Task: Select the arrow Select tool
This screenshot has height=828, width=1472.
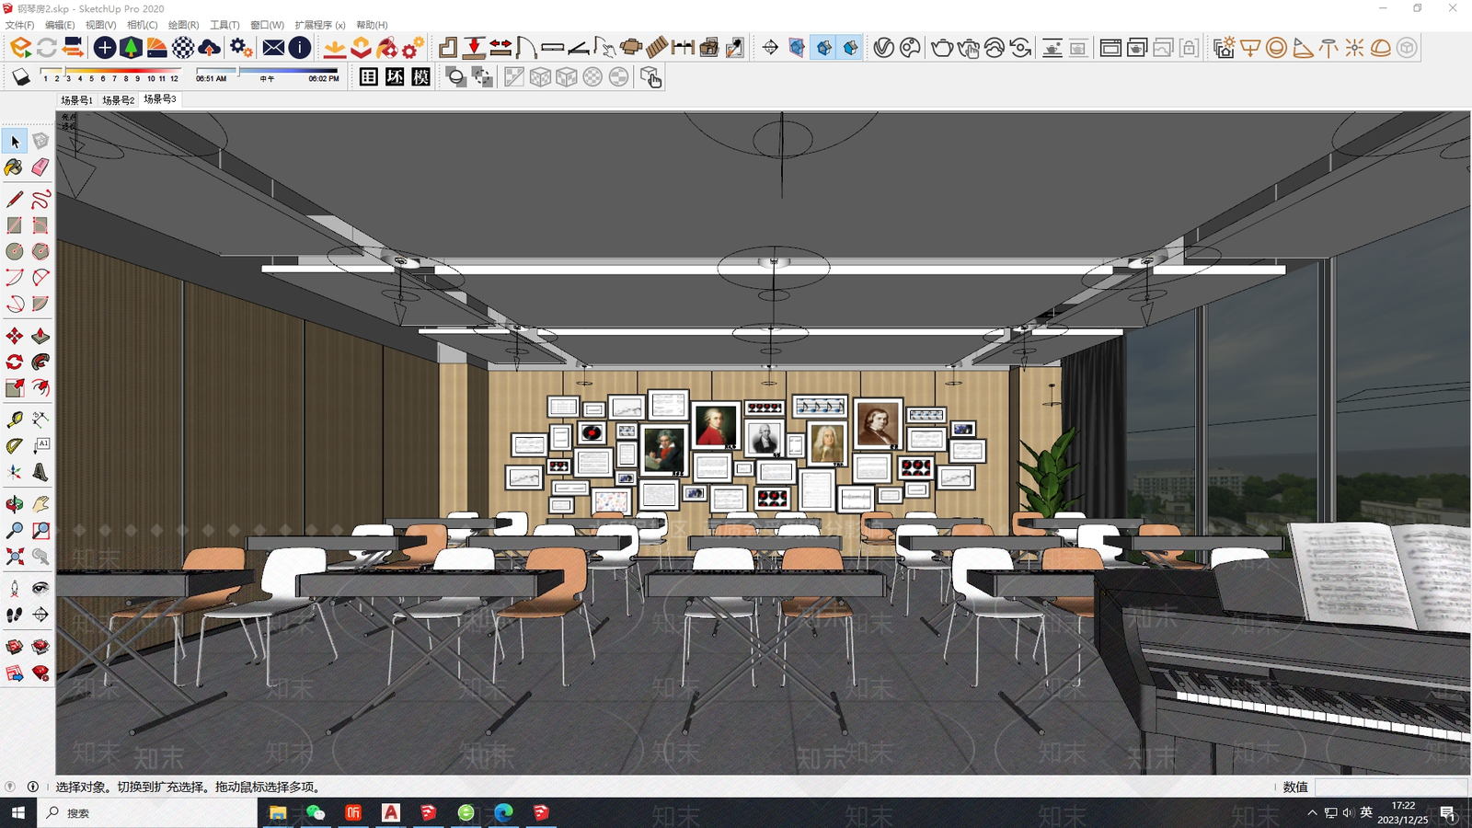Action: (15, 141)
